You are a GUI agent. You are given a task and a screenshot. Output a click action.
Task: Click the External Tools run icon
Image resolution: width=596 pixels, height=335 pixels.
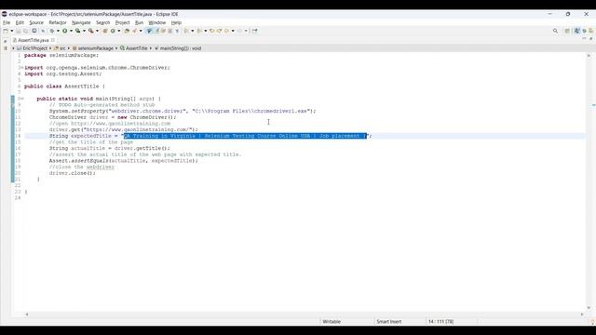coord(91,31)
